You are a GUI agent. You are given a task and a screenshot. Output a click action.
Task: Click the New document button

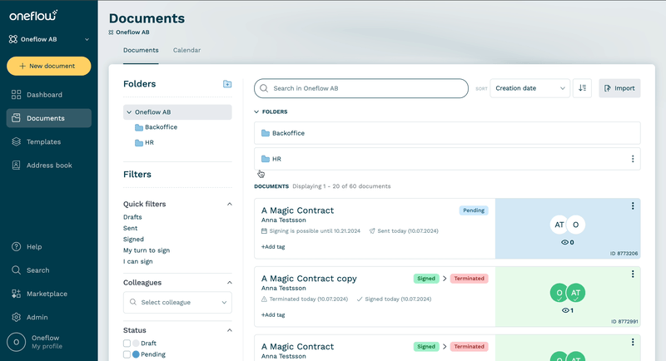coord(49,67)
